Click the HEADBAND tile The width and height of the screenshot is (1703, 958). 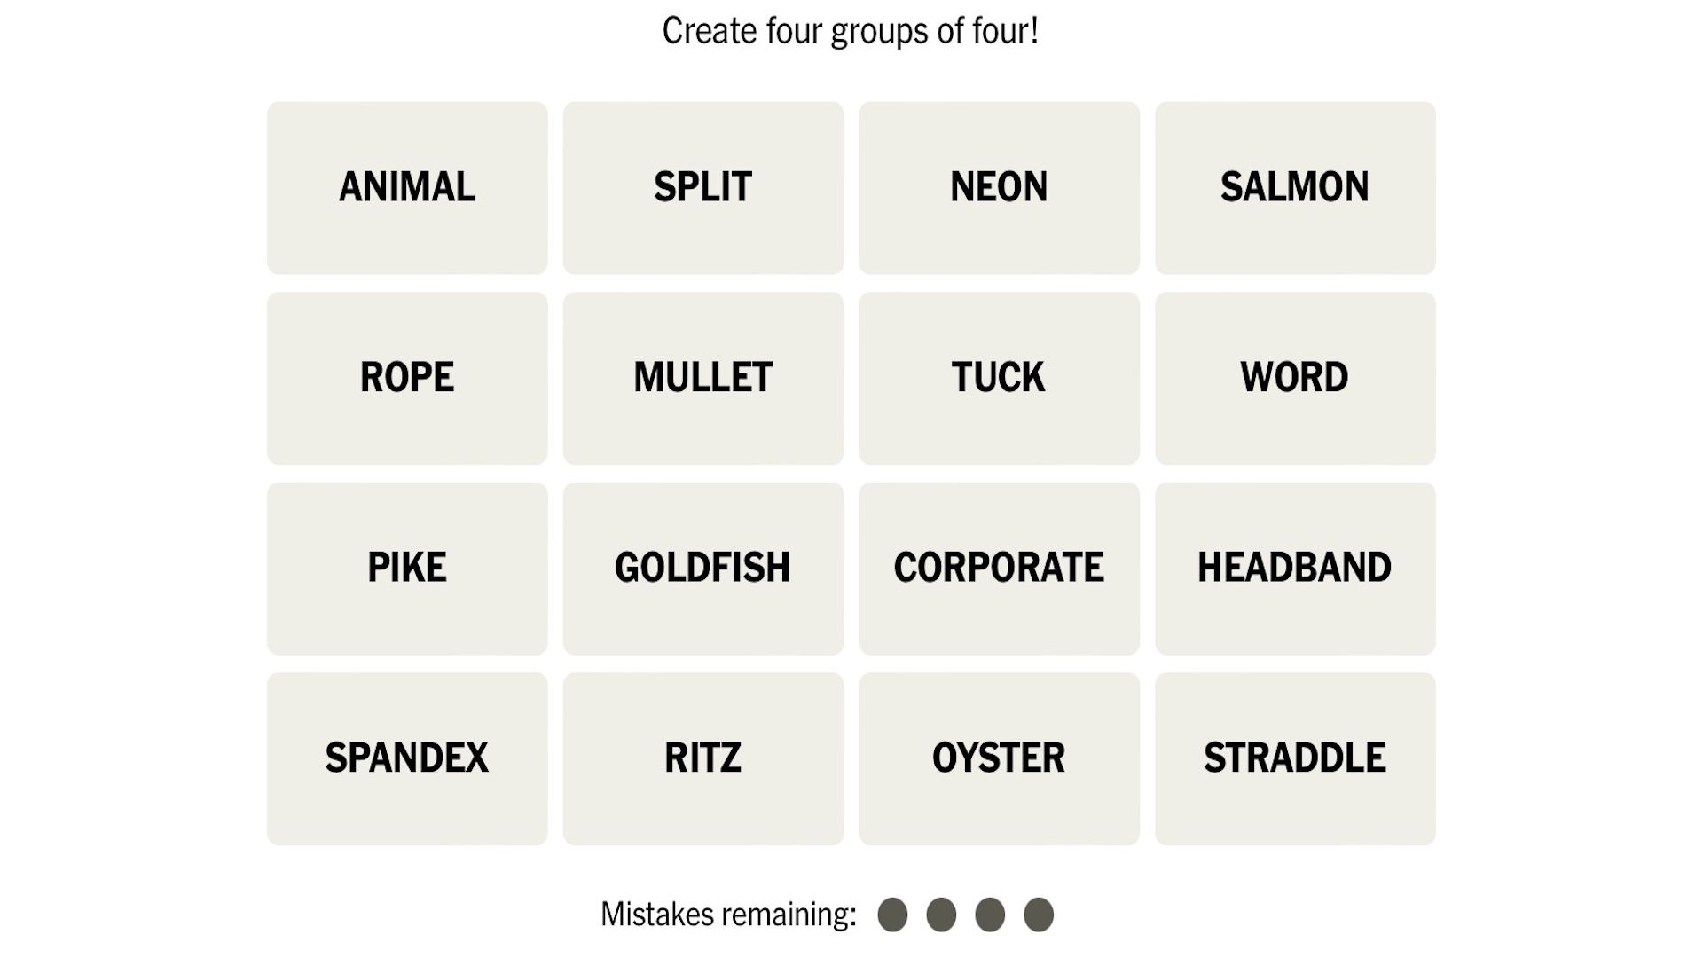point(1294,568)
